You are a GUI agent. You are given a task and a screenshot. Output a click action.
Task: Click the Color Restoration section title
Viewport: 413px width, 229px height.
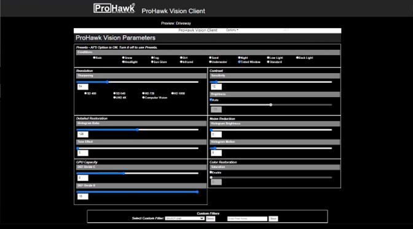[x=223, y=162]
